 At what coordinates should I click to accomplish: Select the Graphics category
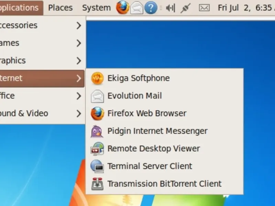(x=42, y=61)
